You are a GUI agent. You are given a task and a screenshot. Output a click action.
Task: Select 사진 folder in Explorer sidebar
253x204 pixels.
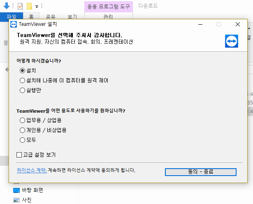27,200
